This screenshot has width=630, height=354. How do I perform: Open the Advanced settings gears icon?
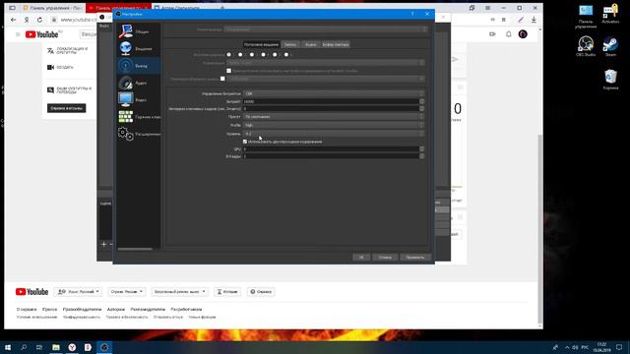coord(125,134)
